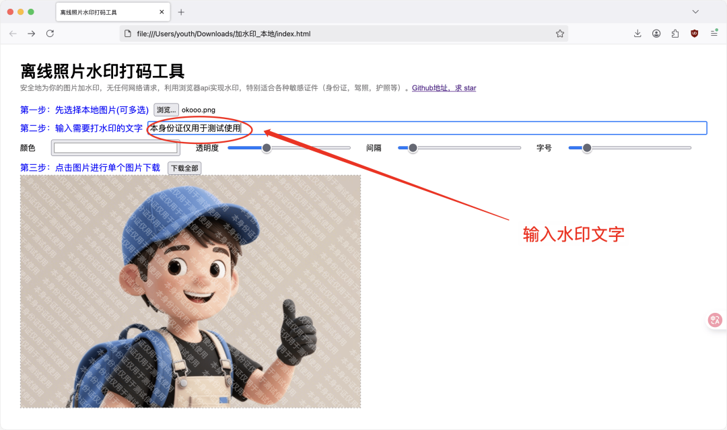727x430 pixels.
Task: Bookmark the page using the star icon
Action: (560, 32)
